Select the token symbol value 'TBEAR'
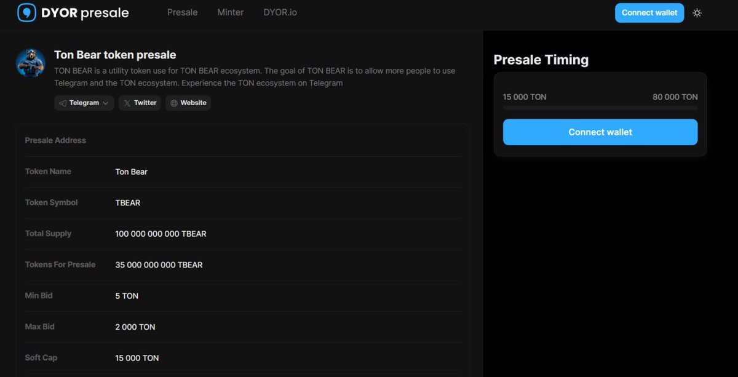 pos(128,203)
